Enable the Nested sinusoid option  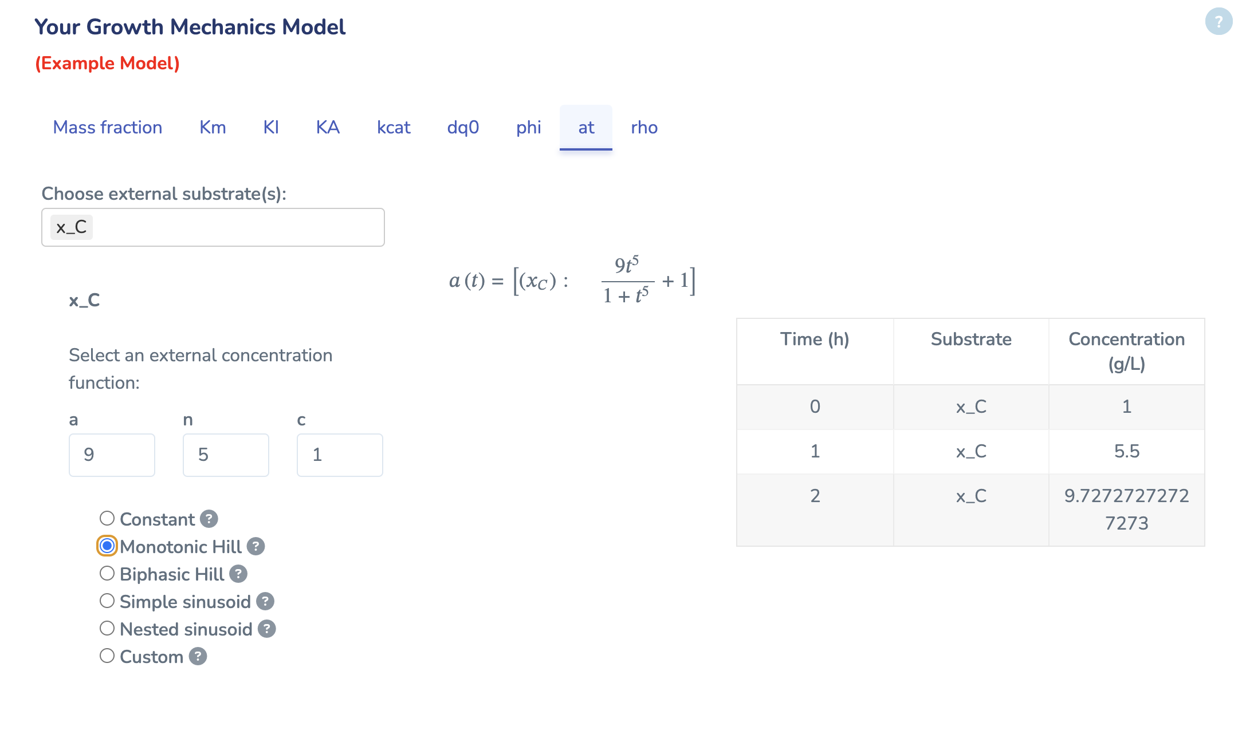point(107,628)
